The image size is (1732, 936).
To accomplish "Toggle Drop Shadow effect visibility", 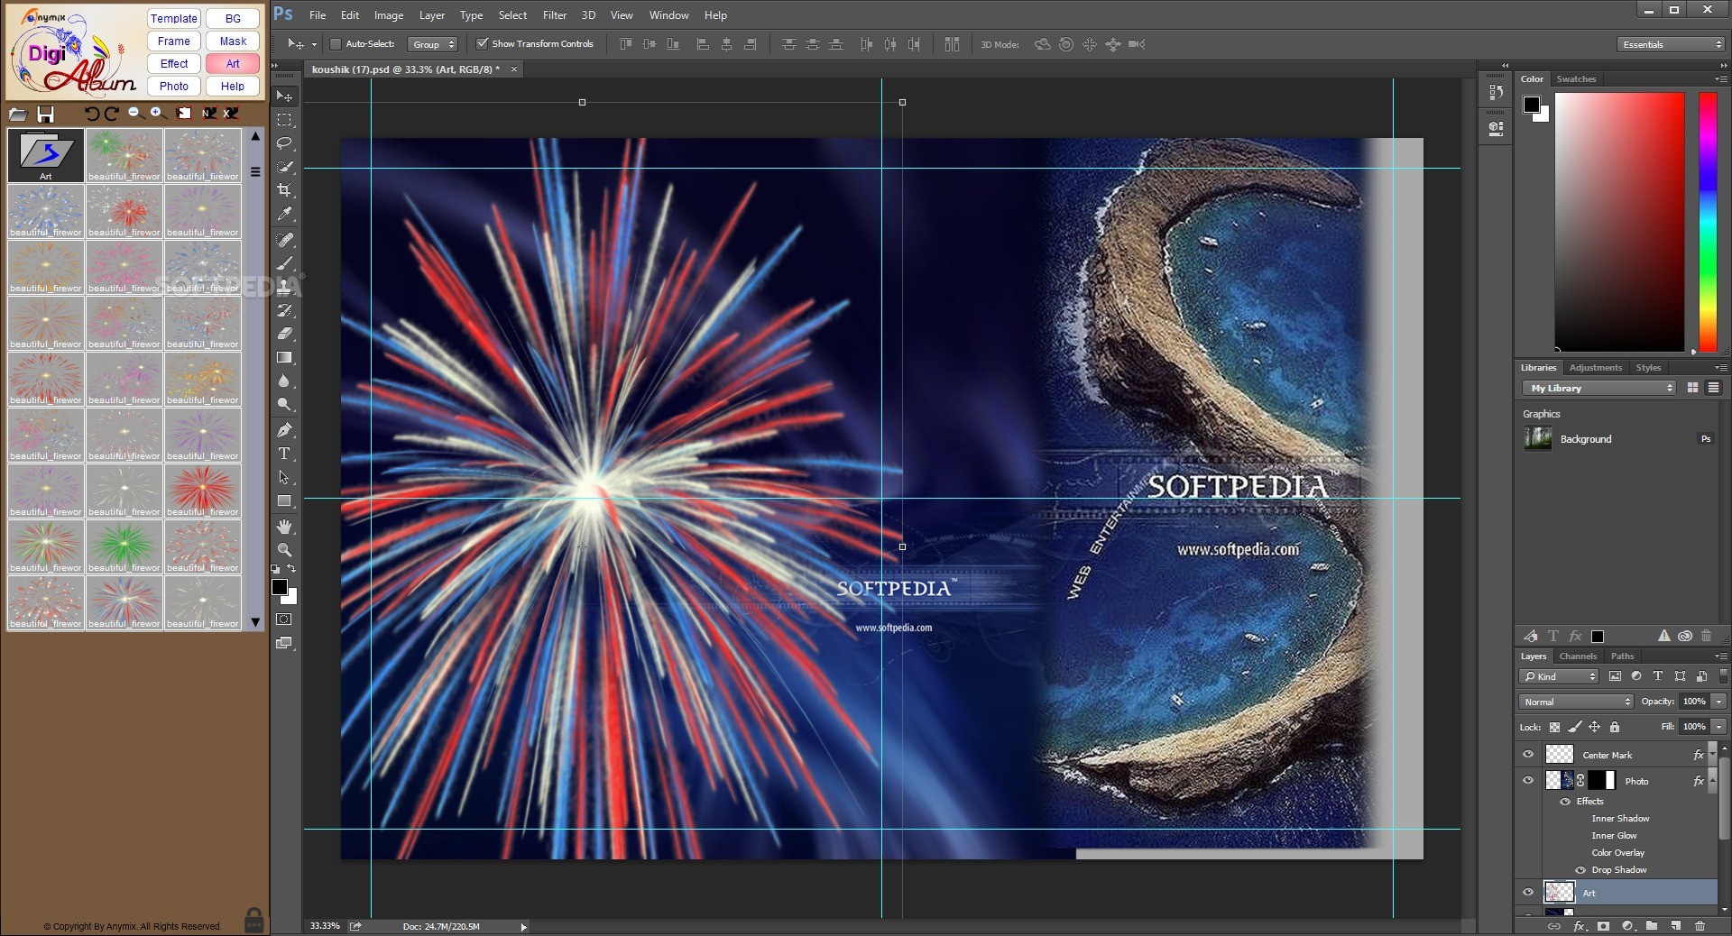I will [1580, 870].
